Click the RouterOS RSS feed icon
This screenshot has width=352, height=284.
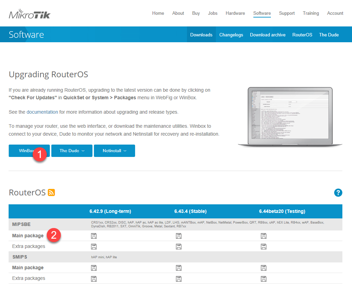[x=51, y=193]
